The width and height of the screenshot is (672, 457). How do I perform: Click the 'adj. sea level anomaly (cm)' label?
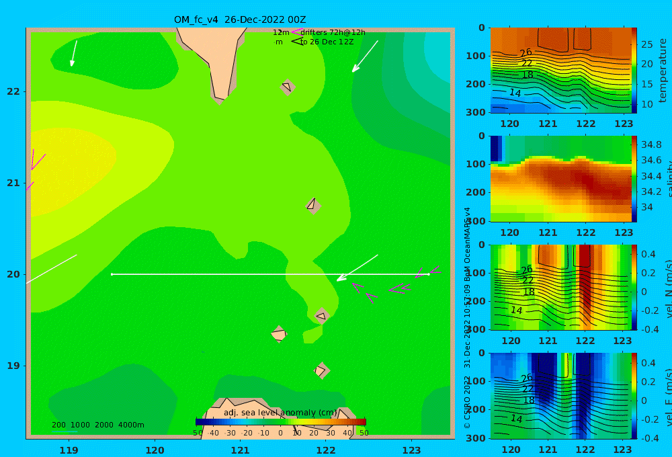[x=280, y=413]
